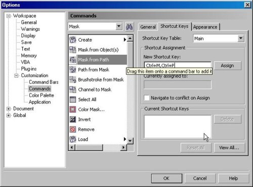Viewport: 253px width, 187px height.
Task: Click the Cancel button
Action: tap(200, 178)
